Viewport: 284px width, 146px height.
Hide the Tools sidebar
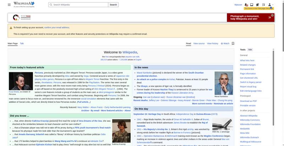pyautogui.click(x=250, y=50)
